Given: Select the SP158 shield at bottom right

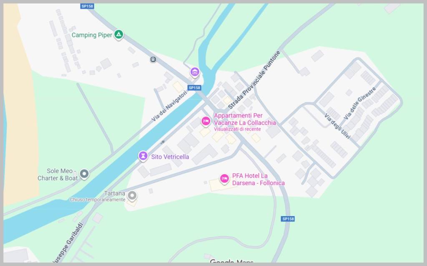Looking at the screenshot, I should 288,219.
